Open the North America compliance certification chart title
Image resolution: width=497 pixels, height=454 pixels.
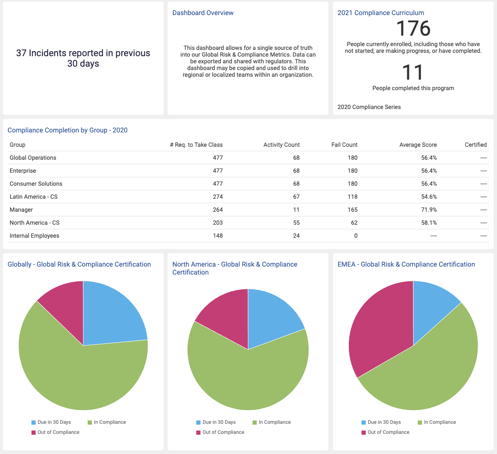click(235, 268)
